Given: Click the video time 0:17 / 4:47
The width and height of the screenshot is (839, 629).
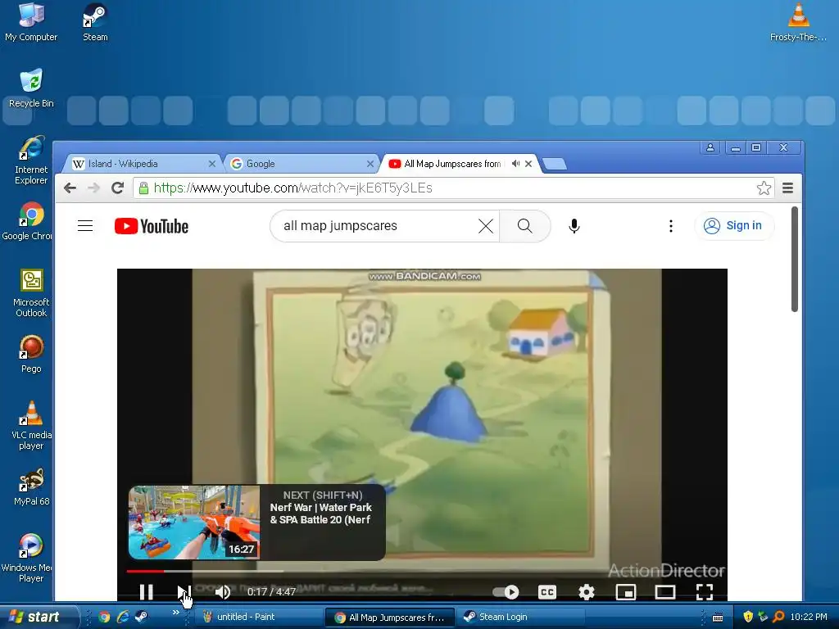Looking at the screenshot, I should tap(271, 591).
